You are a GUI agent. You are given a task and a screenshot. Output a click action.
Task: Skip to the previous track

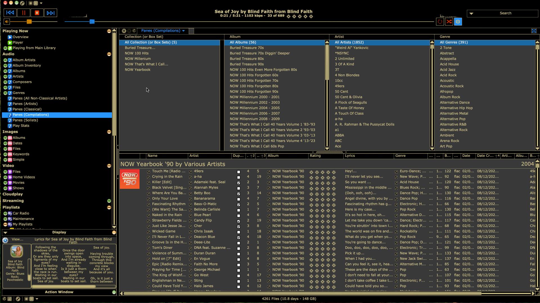[10, 13]
